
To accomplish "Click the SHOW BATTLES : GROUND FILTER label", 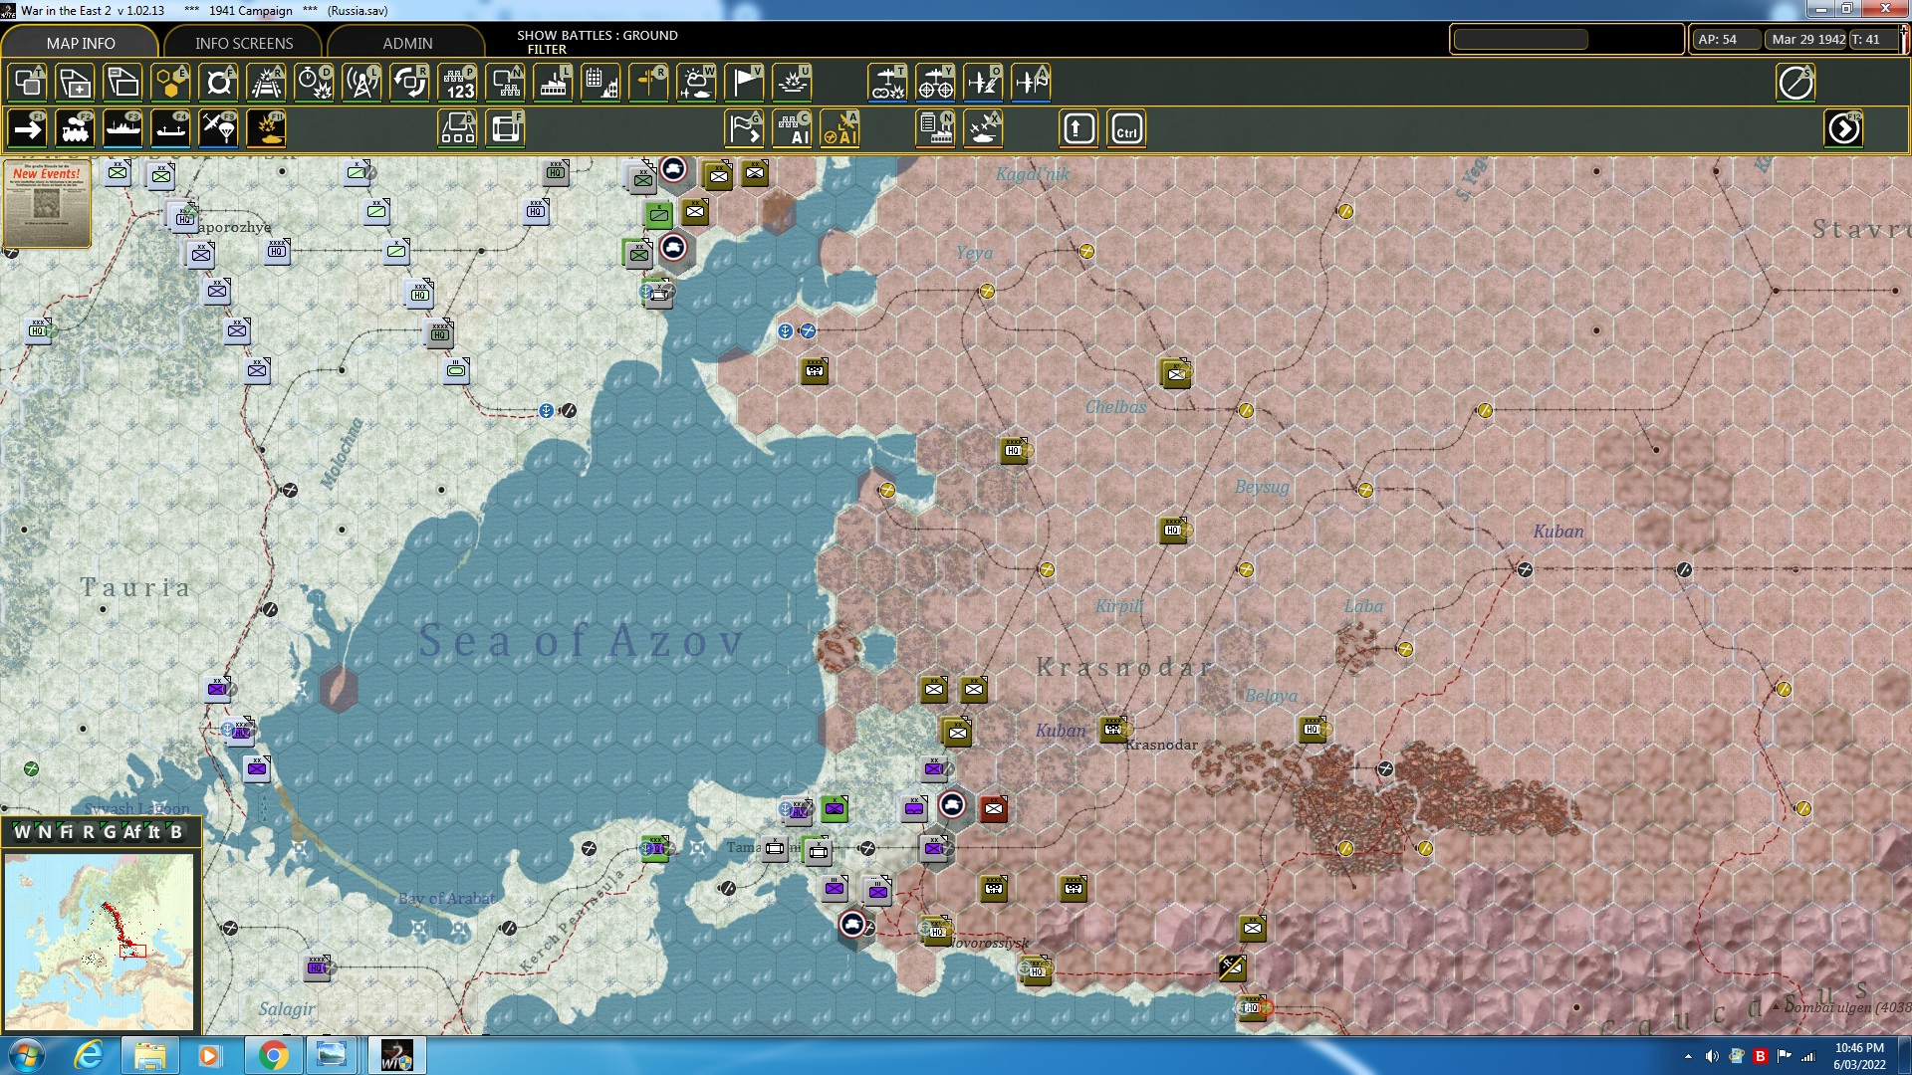I will 597,42.
